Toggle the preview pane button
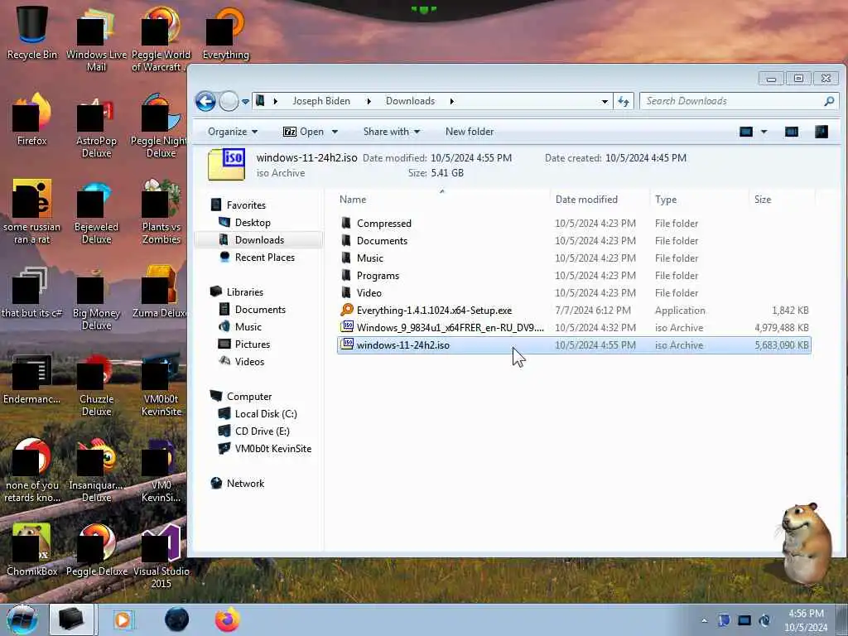 [791, 132]
